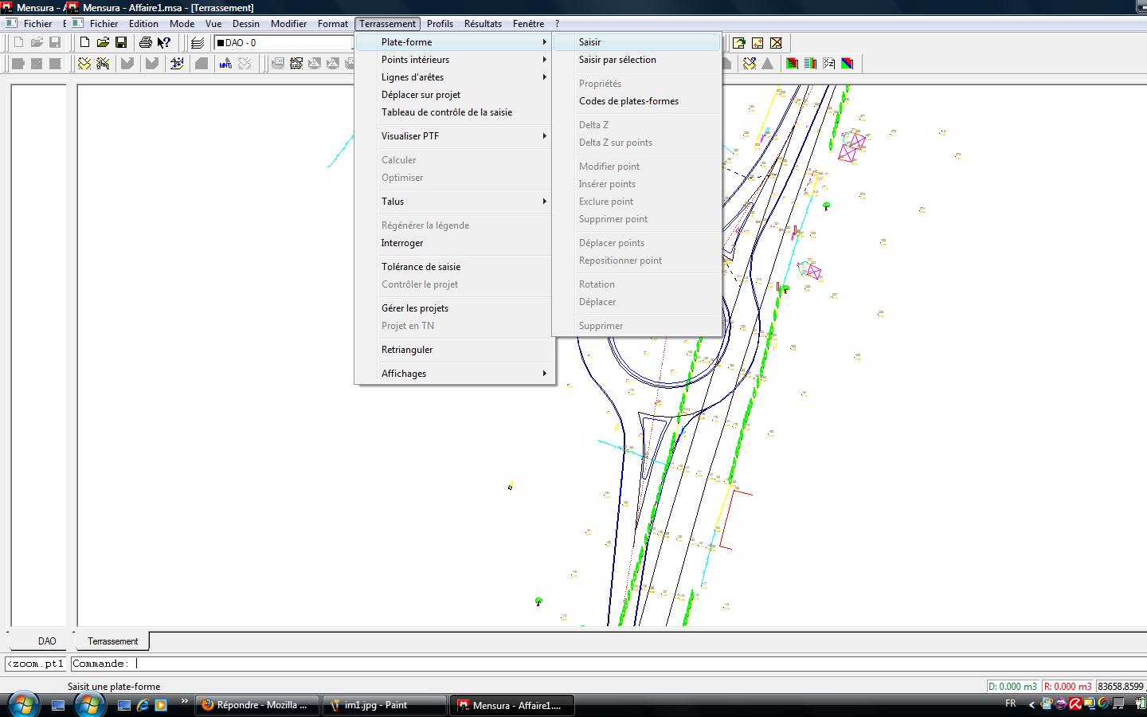
Task: Open the layers manager icon
Action: 197,42
